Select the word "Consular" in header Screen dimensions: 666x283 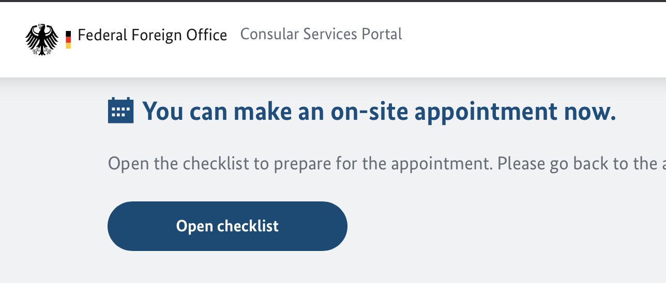(269, 34)
